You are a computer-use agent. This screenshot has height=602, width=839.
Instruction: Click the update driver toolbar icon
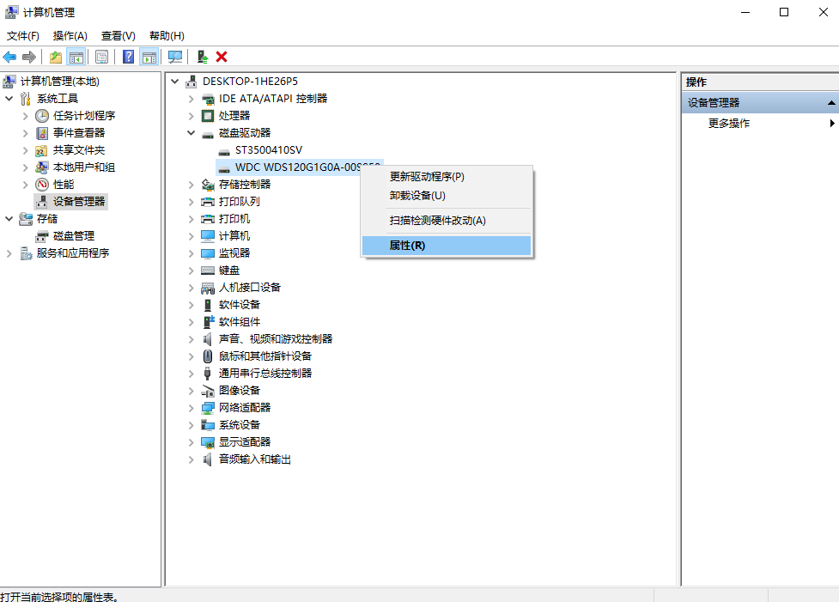click(x=202, y=57)
